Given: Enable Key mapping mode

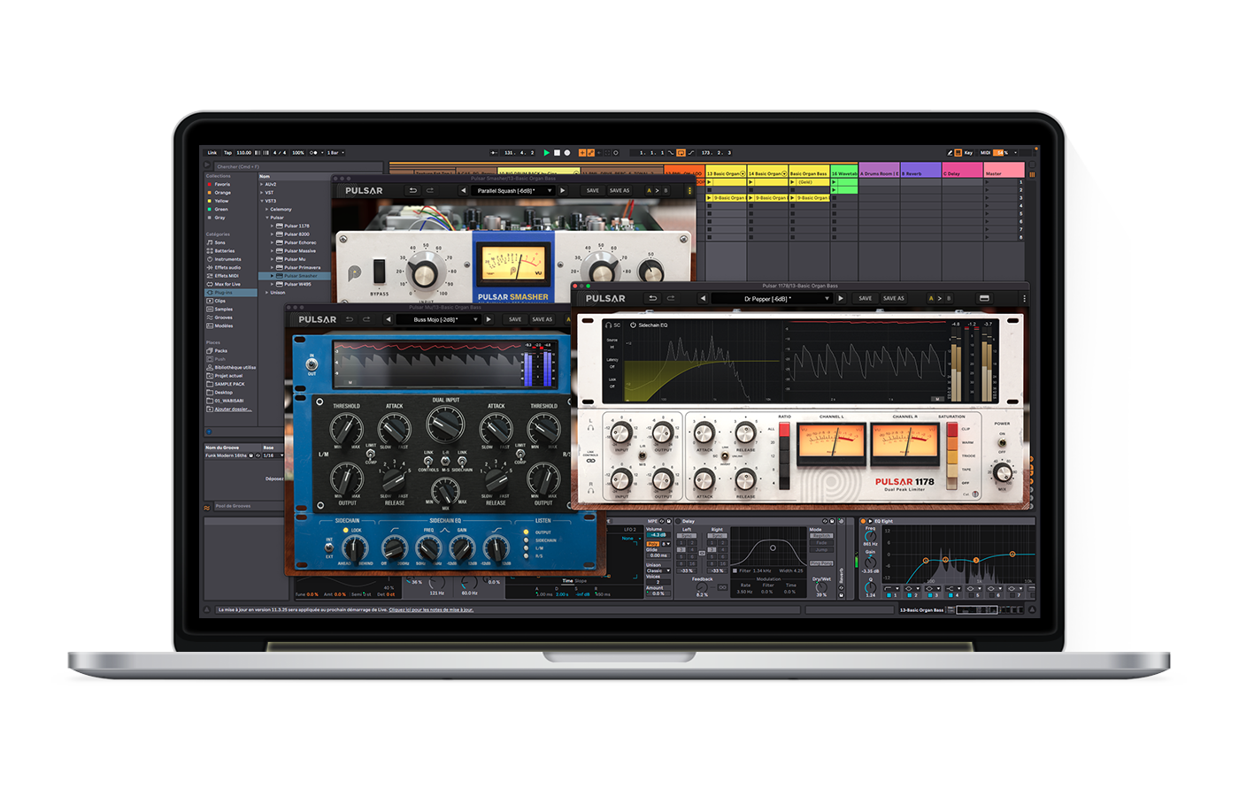Looking at the screenshot, I should point(969,152).
